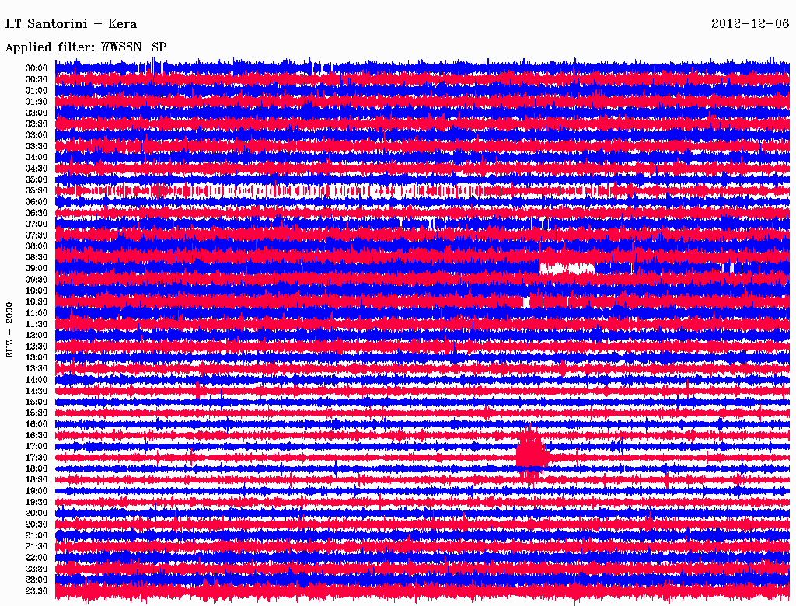796x606 pixels.
Task: Pick the 18:30 time label
Action: click(37, 480)
